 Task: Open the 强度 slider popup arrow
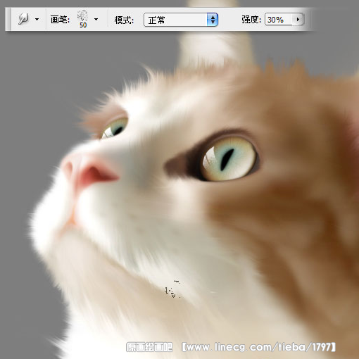point(298,19)
